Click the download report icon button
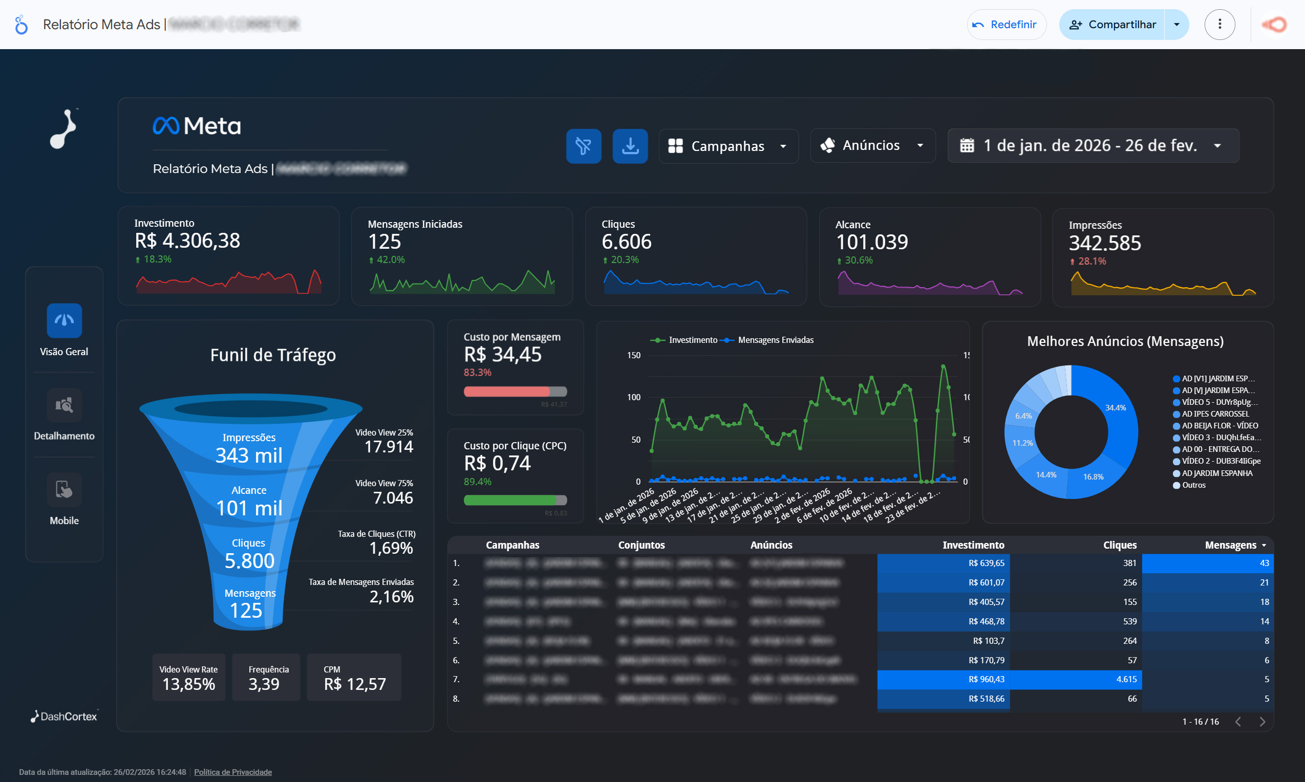This screenshot has height=782, width=1305. pos(630,146)
